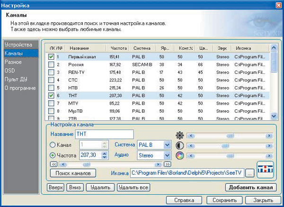Click right arrow of contrast slider
Image resolution: width=284 pixels, height=207 pixels.
(269, 145)
